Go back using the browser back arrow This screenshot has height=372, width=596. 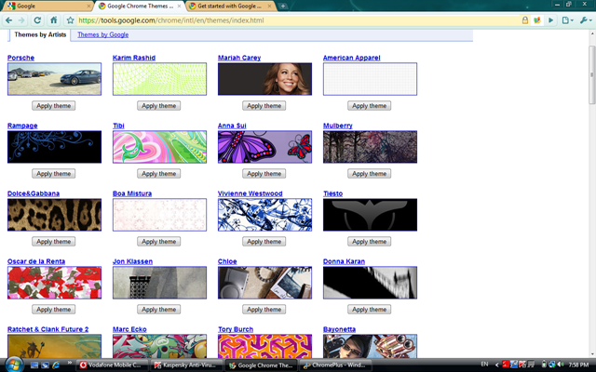coord(8,20)
